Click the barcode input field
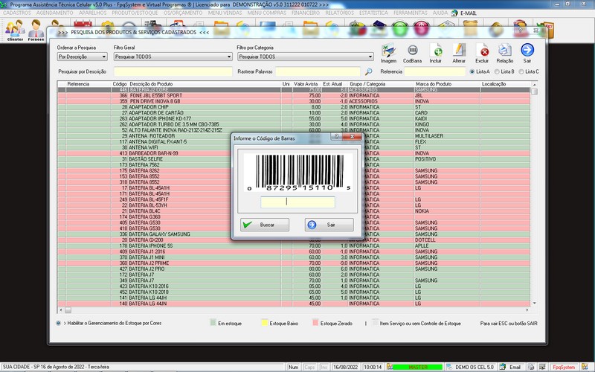The height and width of the screenshot is (372, 595). [297, 202]
